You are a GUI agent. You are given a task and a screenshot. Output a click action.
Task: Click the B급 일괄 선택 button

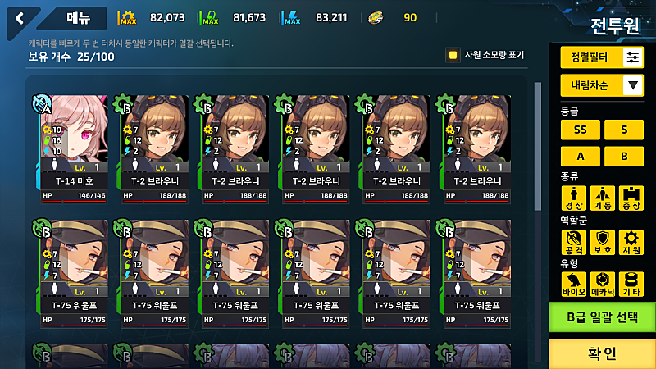602,317
